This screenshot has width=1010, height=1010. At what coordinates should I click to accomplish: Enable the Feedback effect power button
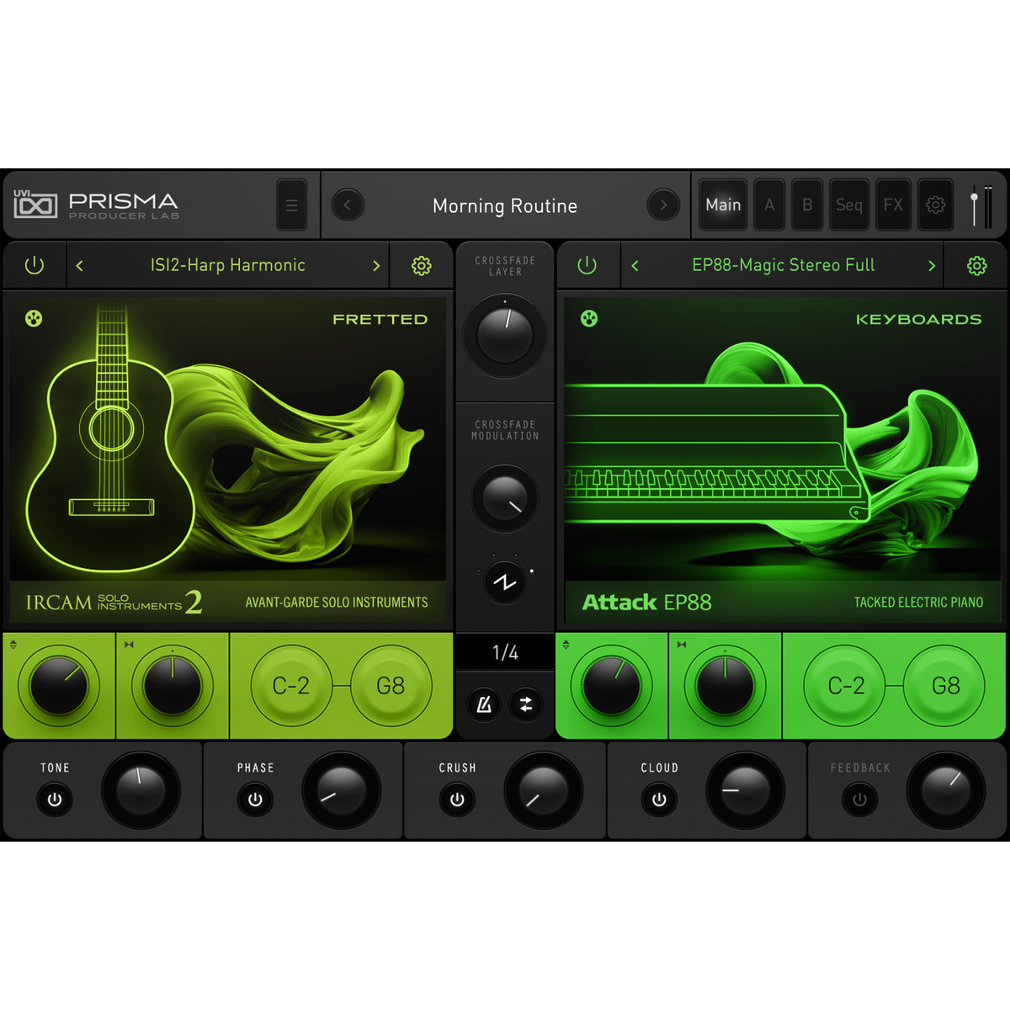(859, 800)
